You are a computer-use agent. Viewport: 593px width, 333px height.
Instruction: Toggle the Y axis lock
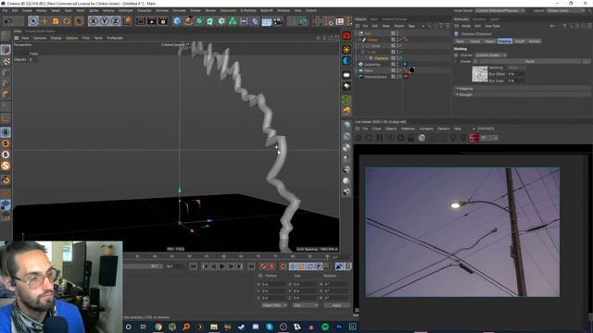[x=104, y=21]
